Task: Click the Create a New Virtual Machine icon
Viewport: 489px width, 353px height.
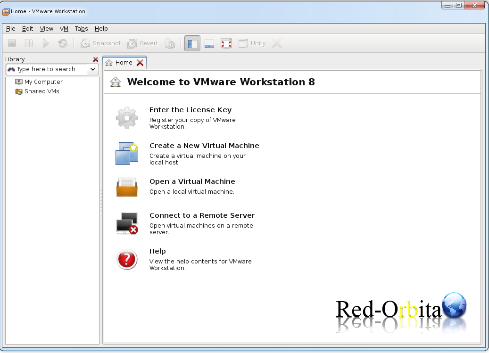Action: pyautogui.click(x=127, y=154)
